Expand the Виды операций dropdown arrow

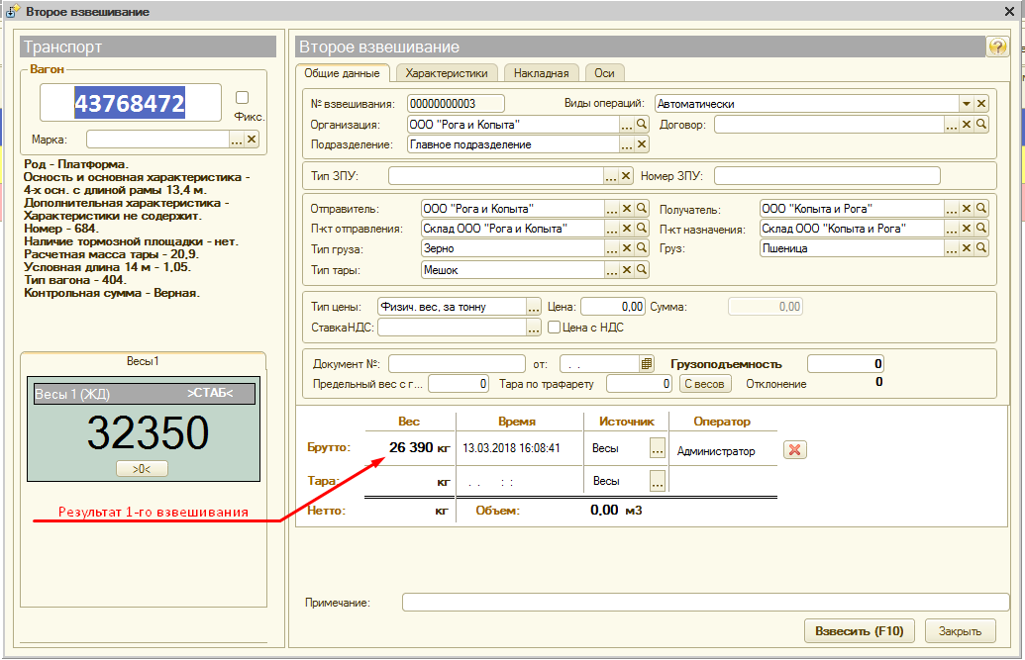pos(966,104)
